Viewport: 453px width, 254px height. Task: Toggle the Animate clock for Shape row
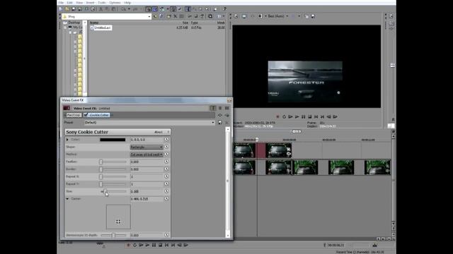[167, 147]
